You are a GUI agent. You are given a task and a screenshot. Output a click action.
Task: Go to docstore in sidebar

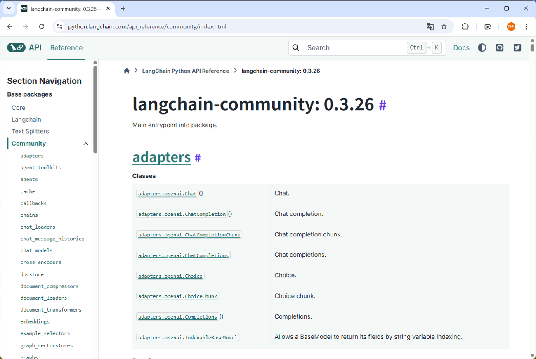click(x=32, y=274)
